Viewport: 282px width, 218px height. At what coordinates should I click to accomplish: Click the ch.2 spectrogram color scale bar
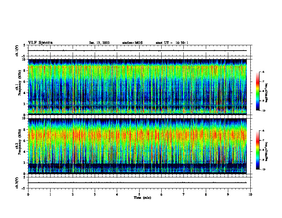click(257, 150)
